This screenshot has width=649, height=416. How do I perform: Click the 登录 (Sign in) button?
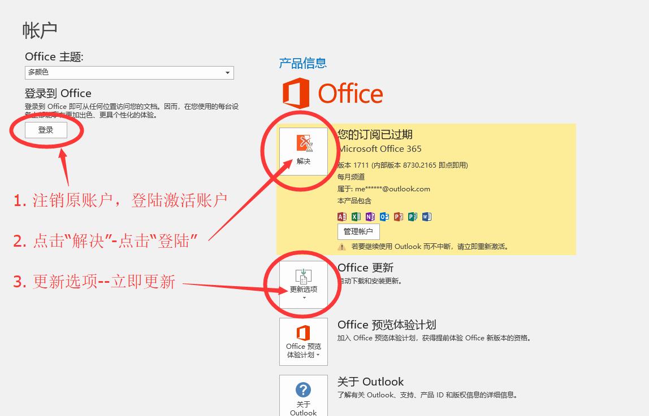pos(46,130)
